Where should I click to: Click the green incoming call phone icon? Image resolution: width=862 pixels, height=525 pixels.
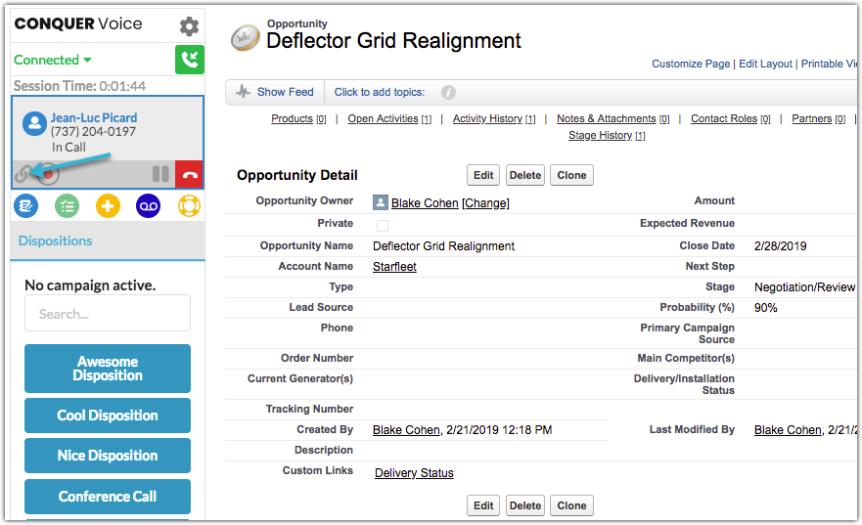190,60
